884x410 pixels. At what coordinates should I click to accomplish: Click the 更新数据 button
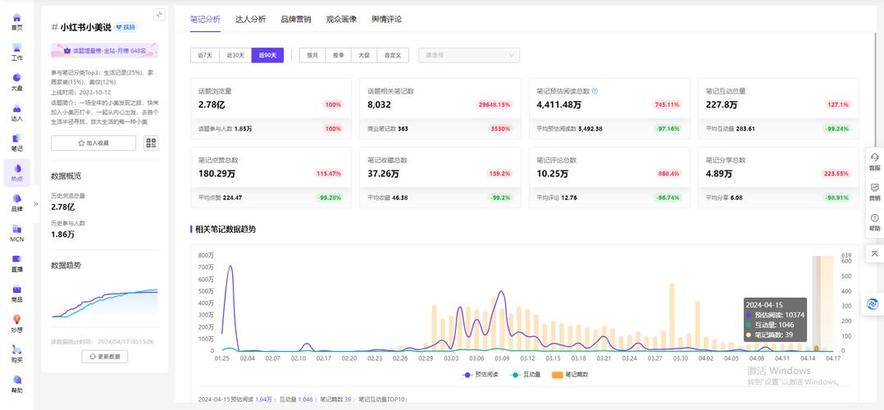(104, 357)
